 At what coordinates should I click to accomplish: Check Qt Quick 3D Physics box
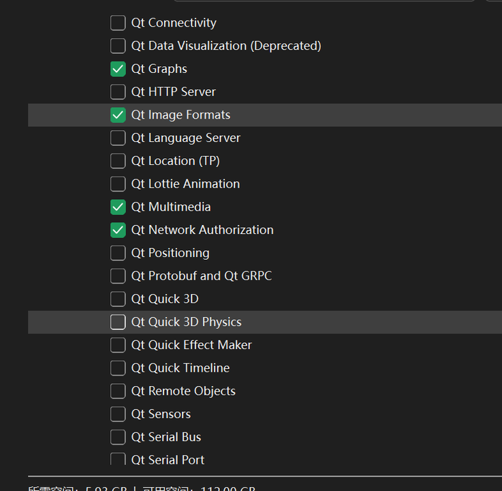click(118, 322)
